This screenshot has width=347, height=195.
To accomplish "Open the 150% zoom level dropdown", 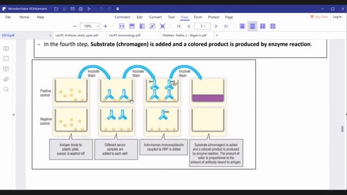I will pyautogui.click(x=98, y=27).
